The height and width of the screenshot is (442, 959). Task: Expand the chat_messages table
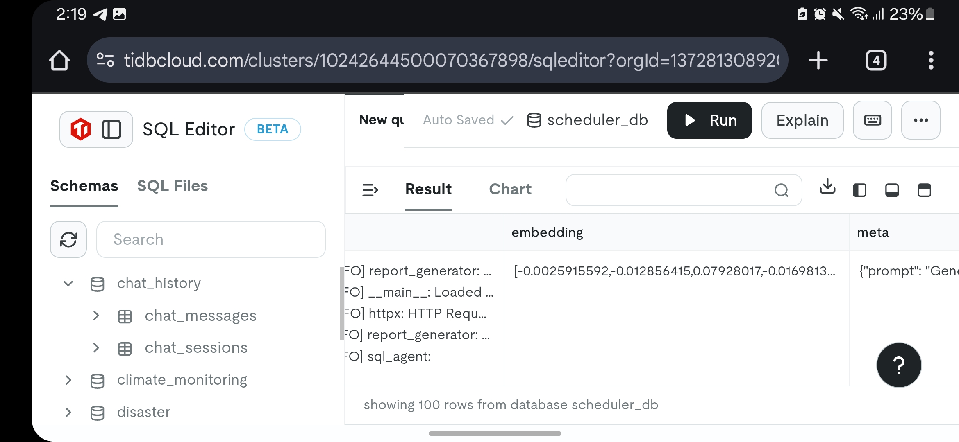click(96, 316)
